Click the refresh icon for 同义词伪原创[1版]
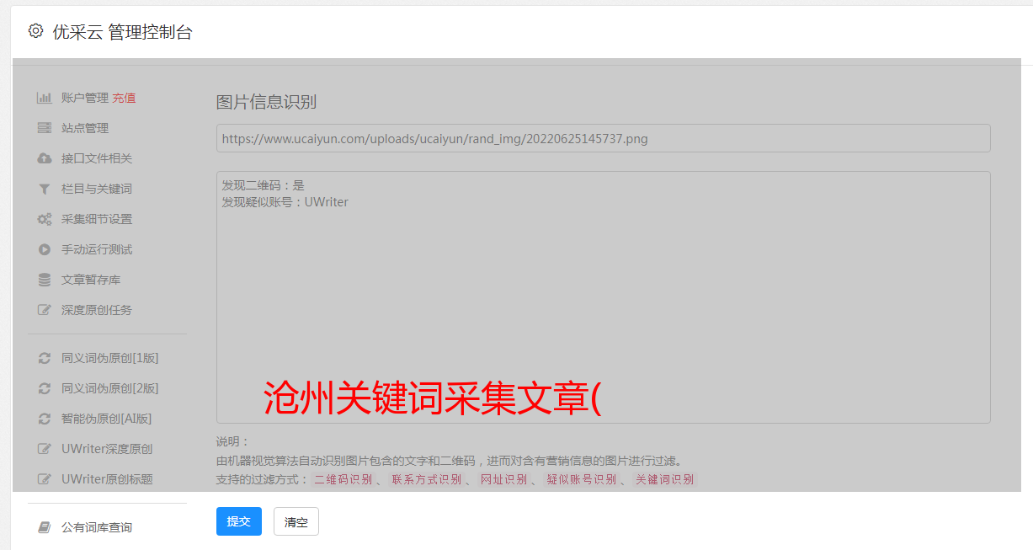This screenshot has height=550, width=1033. (45, 358)
